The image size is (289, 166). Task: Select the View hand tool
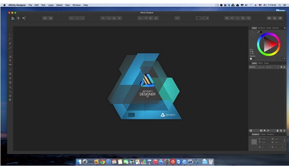[10, 96]
